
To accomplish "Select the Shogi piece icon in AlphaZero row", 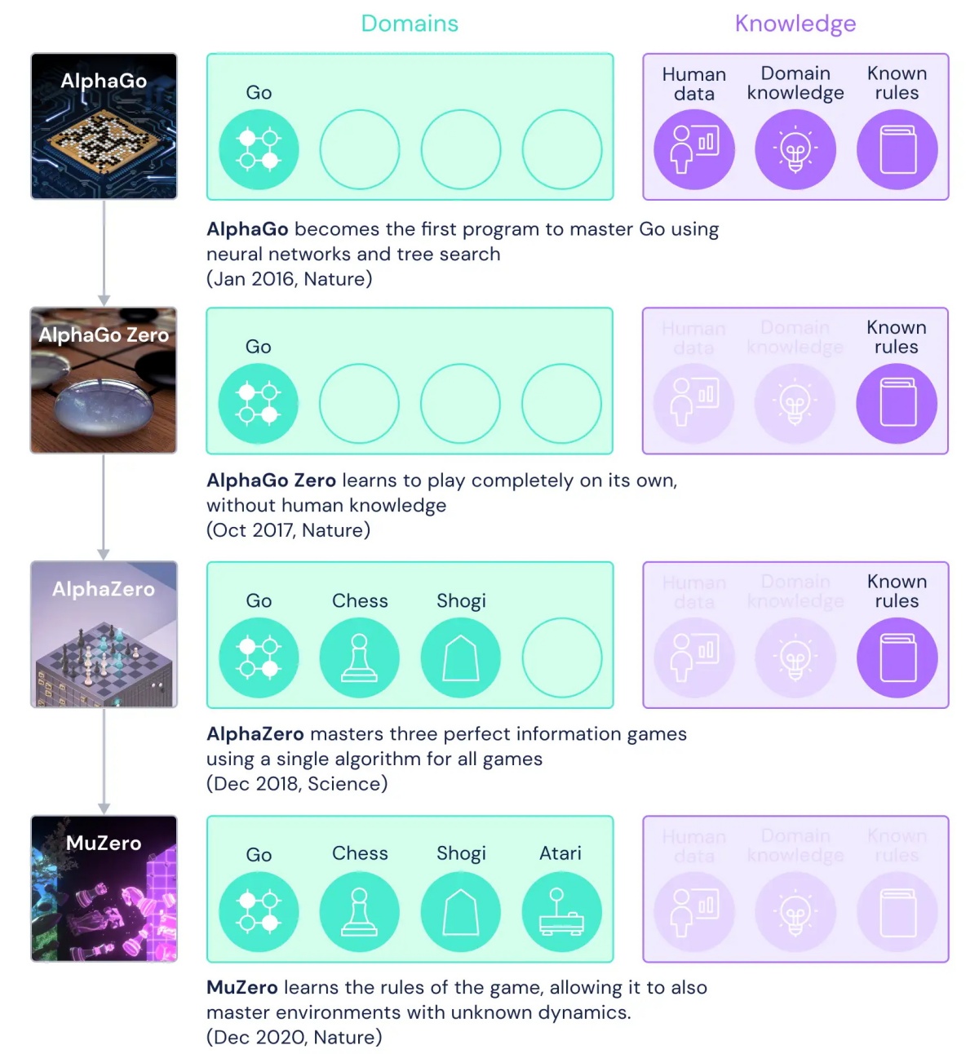I will tap(461, 658).
